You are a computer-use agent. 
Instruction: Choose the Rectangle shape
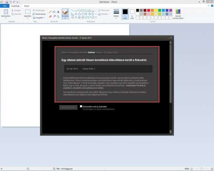[x=83, y=11]
